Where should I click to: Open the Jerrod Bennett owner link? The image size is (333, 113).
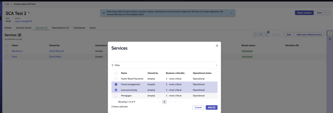pos(57,51)
